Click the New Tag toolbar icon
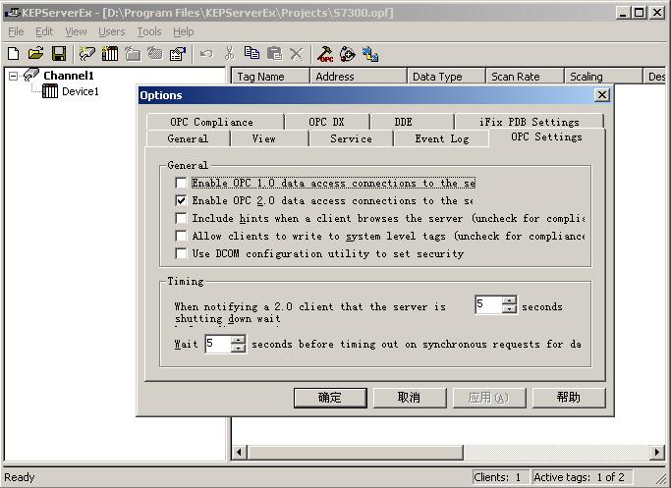 click(155, 53)
